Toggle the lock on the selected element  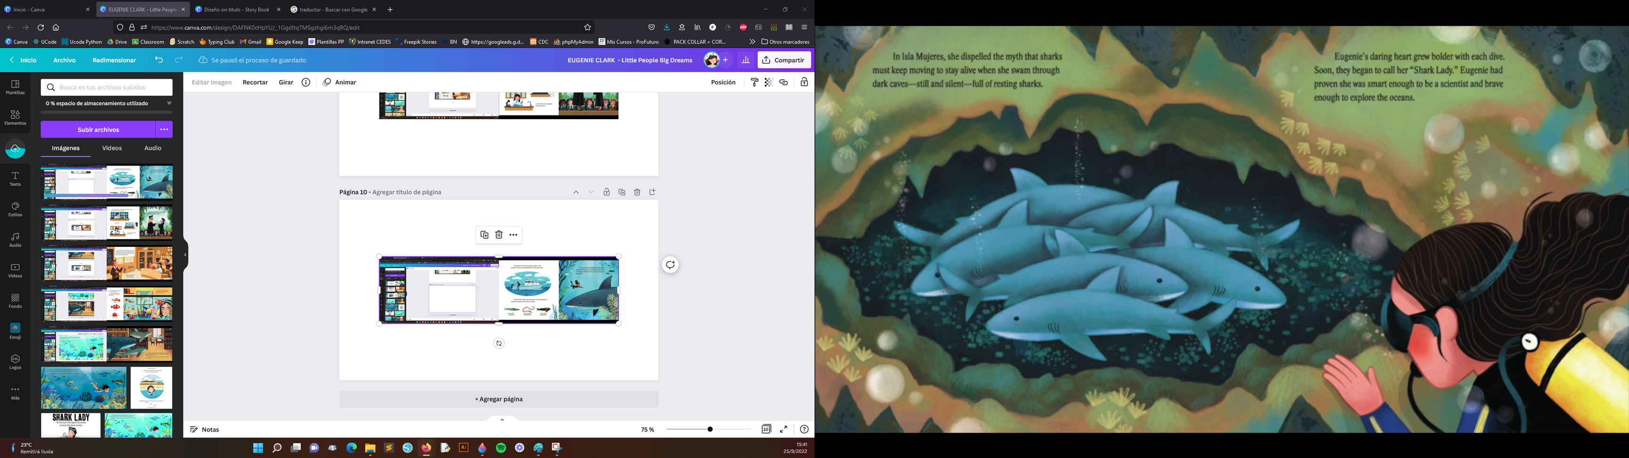click(x=804, y=82)
